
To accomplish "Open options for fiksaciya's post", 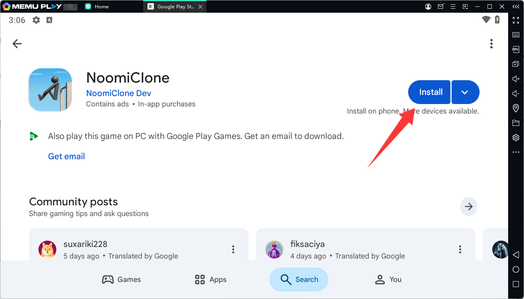I will pos(460,249).
